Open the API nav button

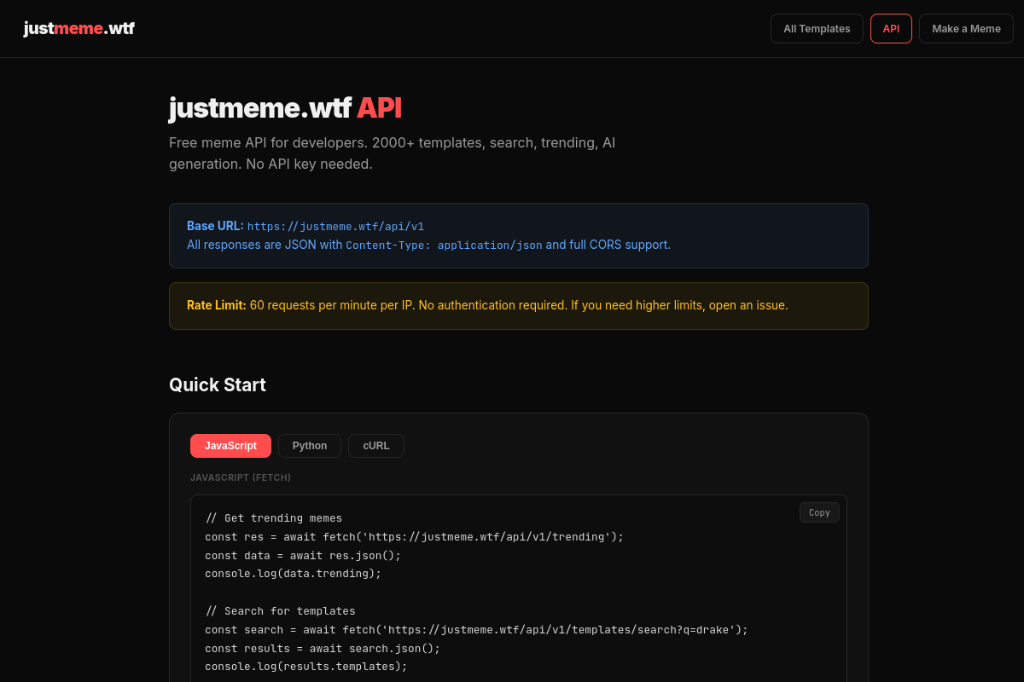coord(891,28)
